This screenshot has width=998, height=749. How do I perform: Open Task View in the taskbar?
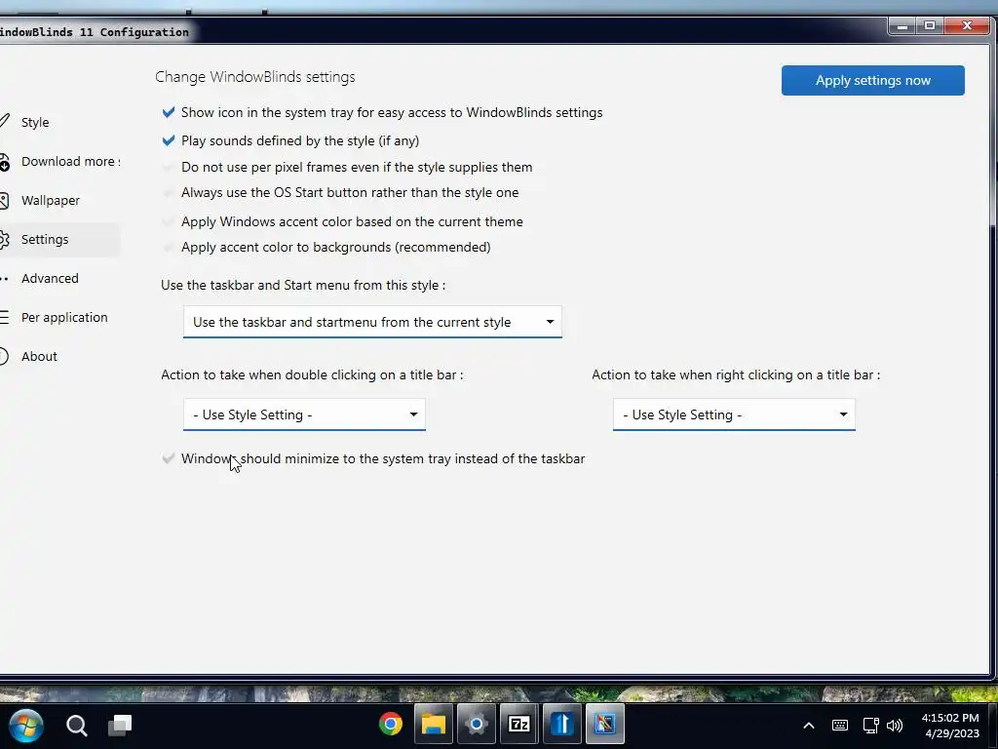(x=120, y=725)
